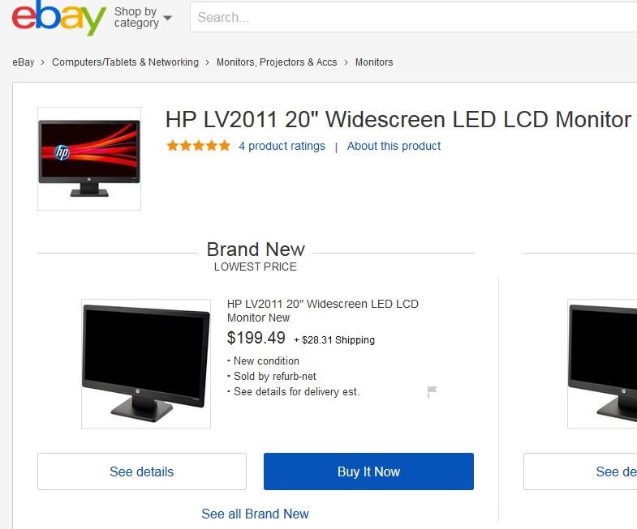This screenshot has width=637, height=529.
Task: Open Monitors, Projectors & Accs breadcrumb
Action: tap(277, 62)
